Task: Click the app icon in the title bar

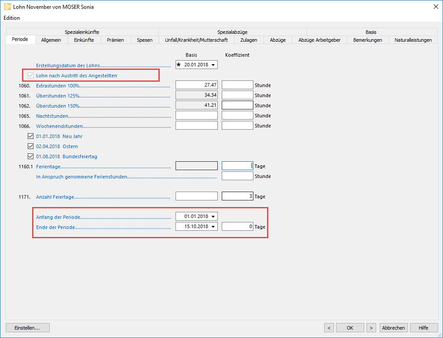Action: tap(7, 7)
